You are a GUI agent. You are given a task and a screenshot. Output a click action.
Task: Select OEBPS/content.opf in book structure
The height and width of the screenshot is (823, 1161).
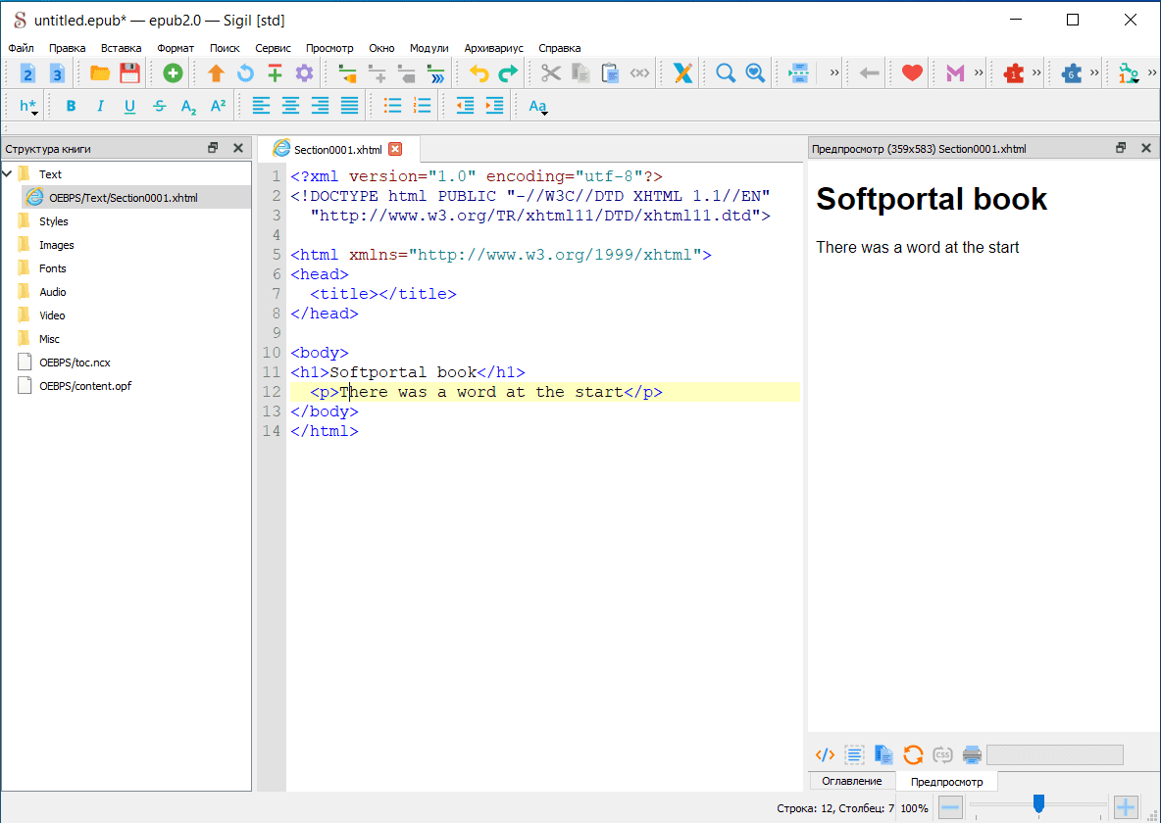tap(85, 386)
